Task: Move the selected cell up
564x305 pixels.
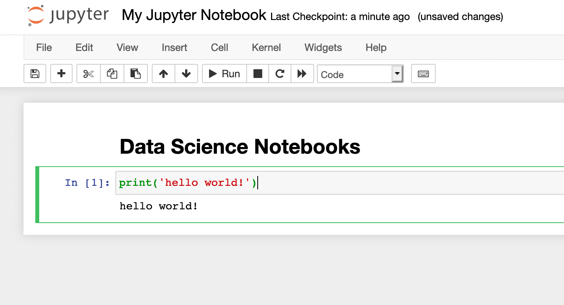Action: pos(163,73)
